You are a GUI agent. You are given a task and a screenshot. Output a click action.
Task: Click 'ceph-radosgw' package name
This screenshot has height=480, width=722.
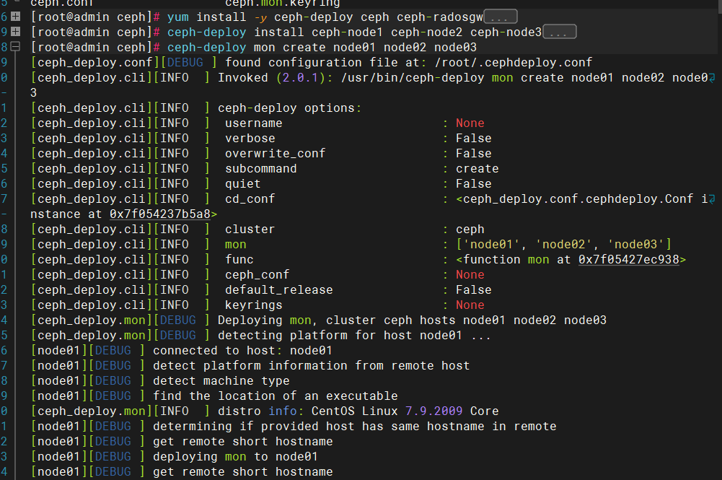click(440, 17)
